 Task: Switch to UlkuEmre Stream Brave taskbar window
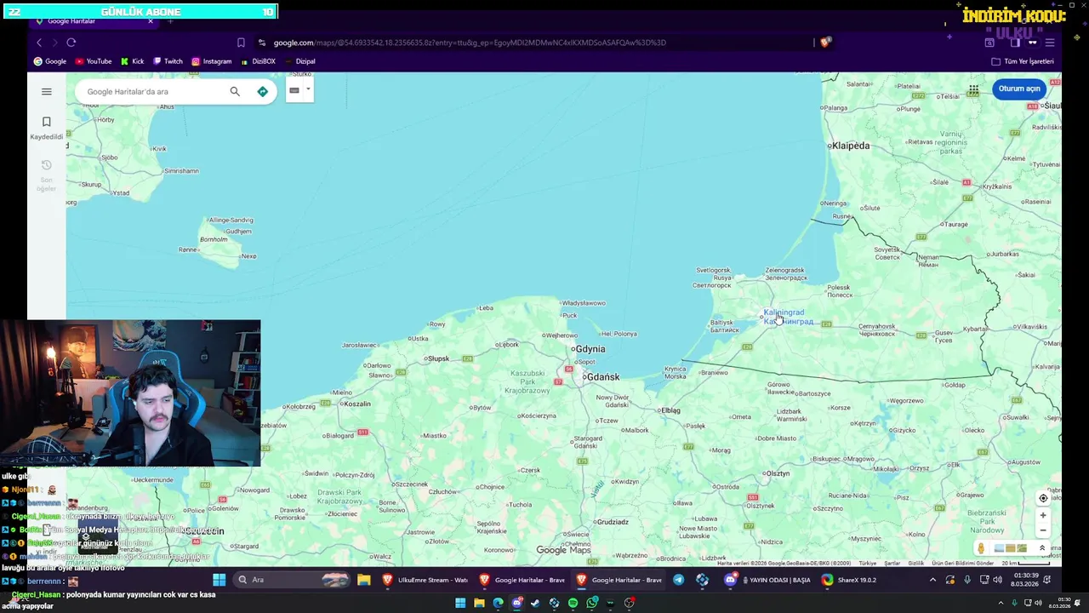pos(425,580)
